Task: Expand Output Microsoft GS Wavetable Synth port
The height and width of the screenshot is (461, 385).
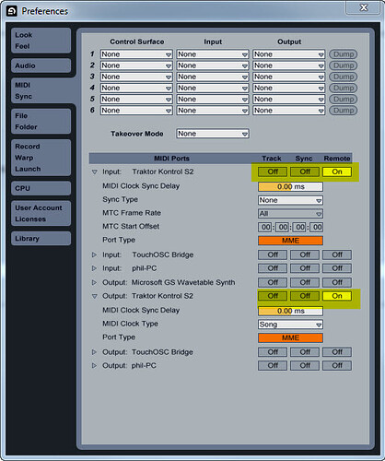Action: click(94, 282)
